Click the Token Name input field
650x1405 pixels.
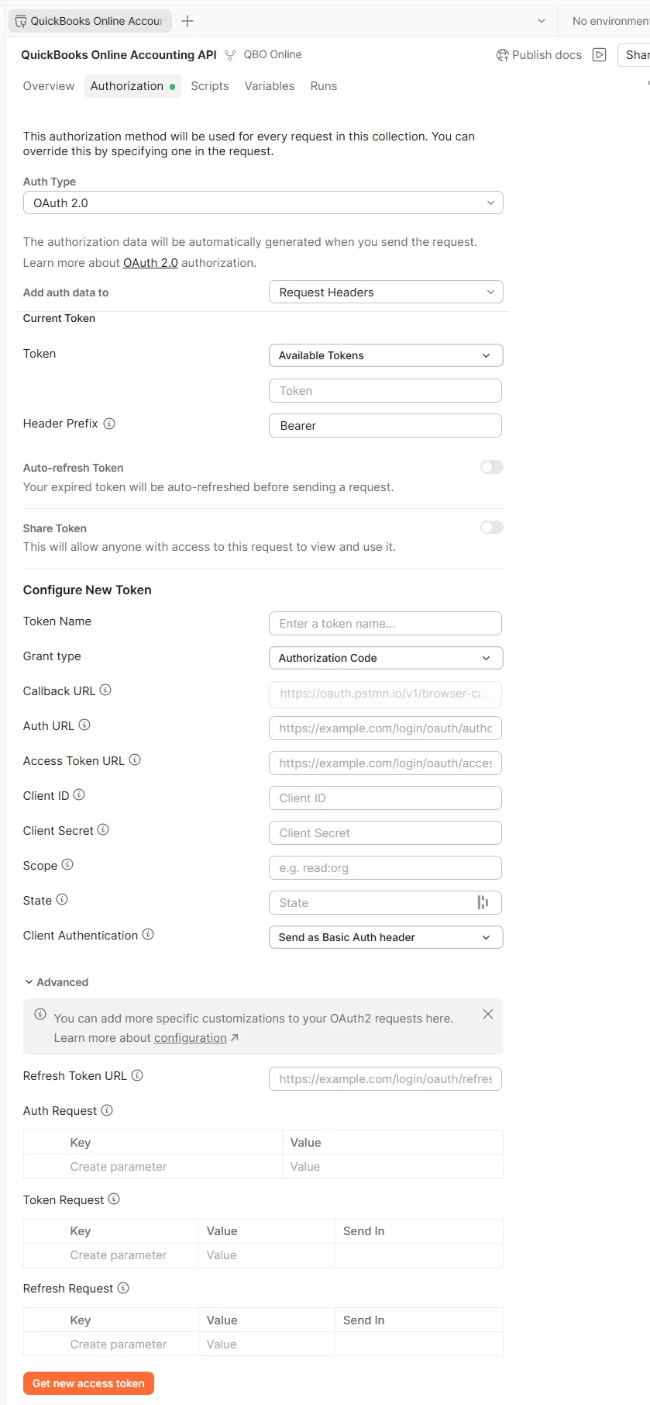point(386,624)
